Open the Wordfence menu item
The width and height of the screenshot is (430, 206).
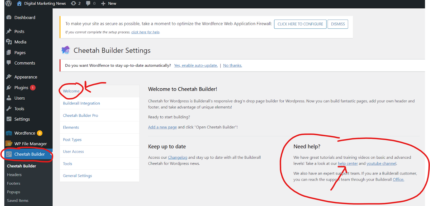pos(25,133)
